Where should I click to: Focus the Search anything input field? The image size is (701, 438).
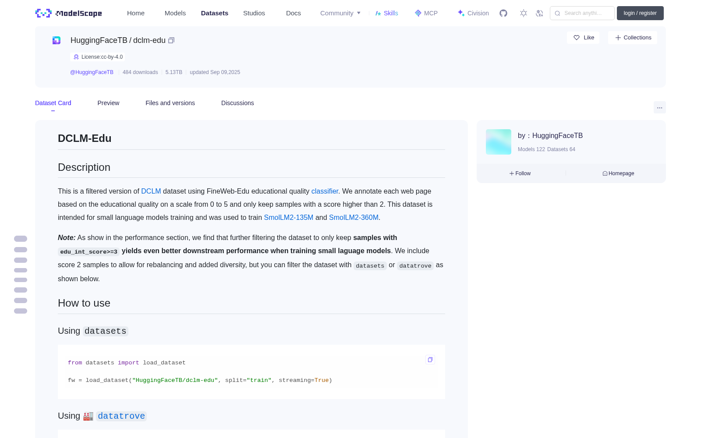582,13
